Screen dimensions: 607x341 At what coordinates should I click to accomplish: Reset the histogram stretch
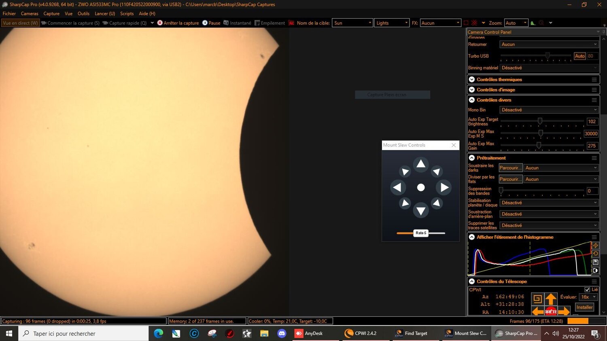pos(596,254)
